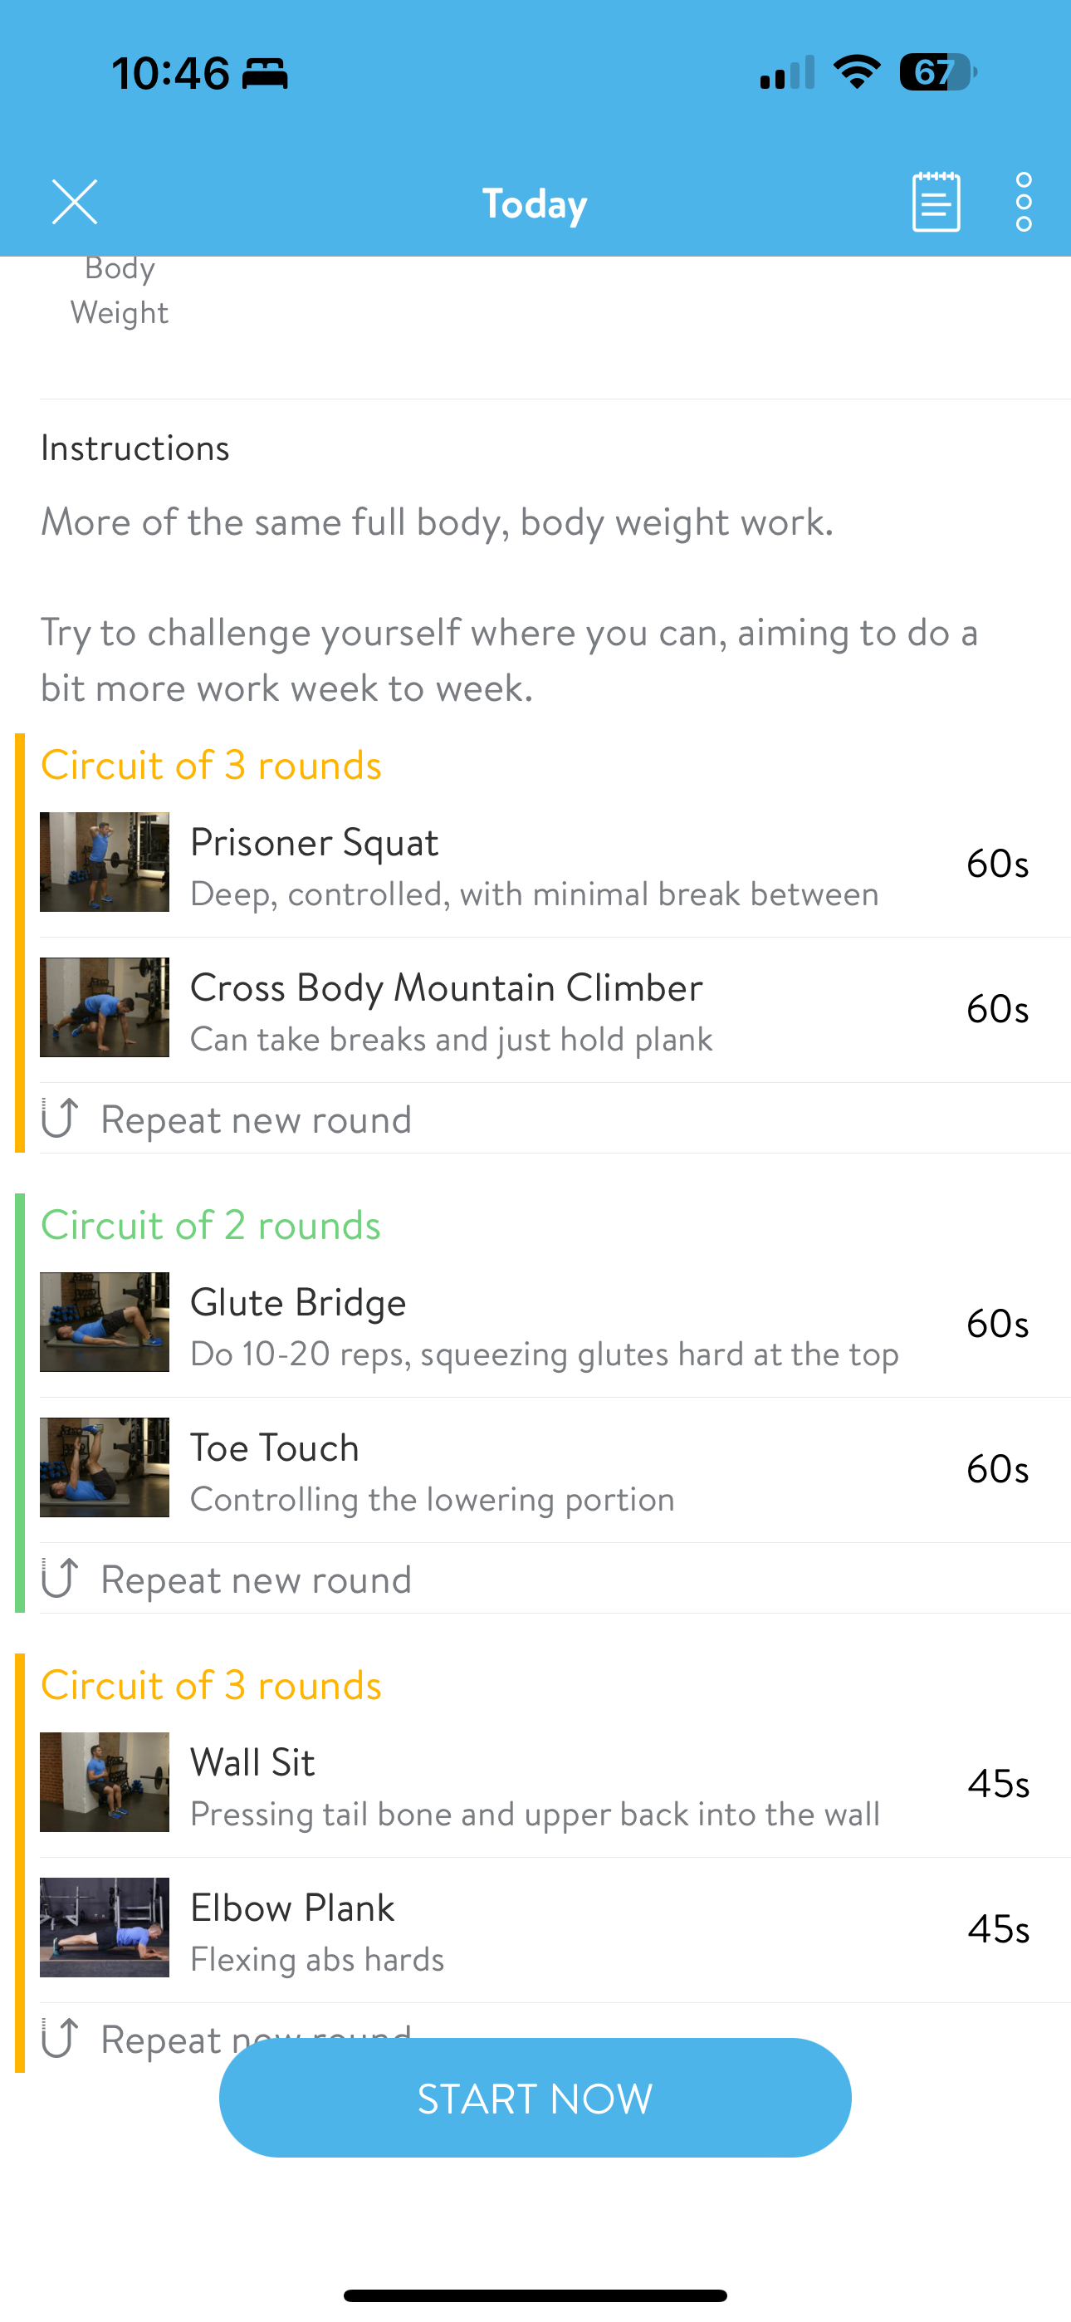Tap the Cross Body Mountain Climber 60s duration
The image size is (1071, 2322).
997,1009
